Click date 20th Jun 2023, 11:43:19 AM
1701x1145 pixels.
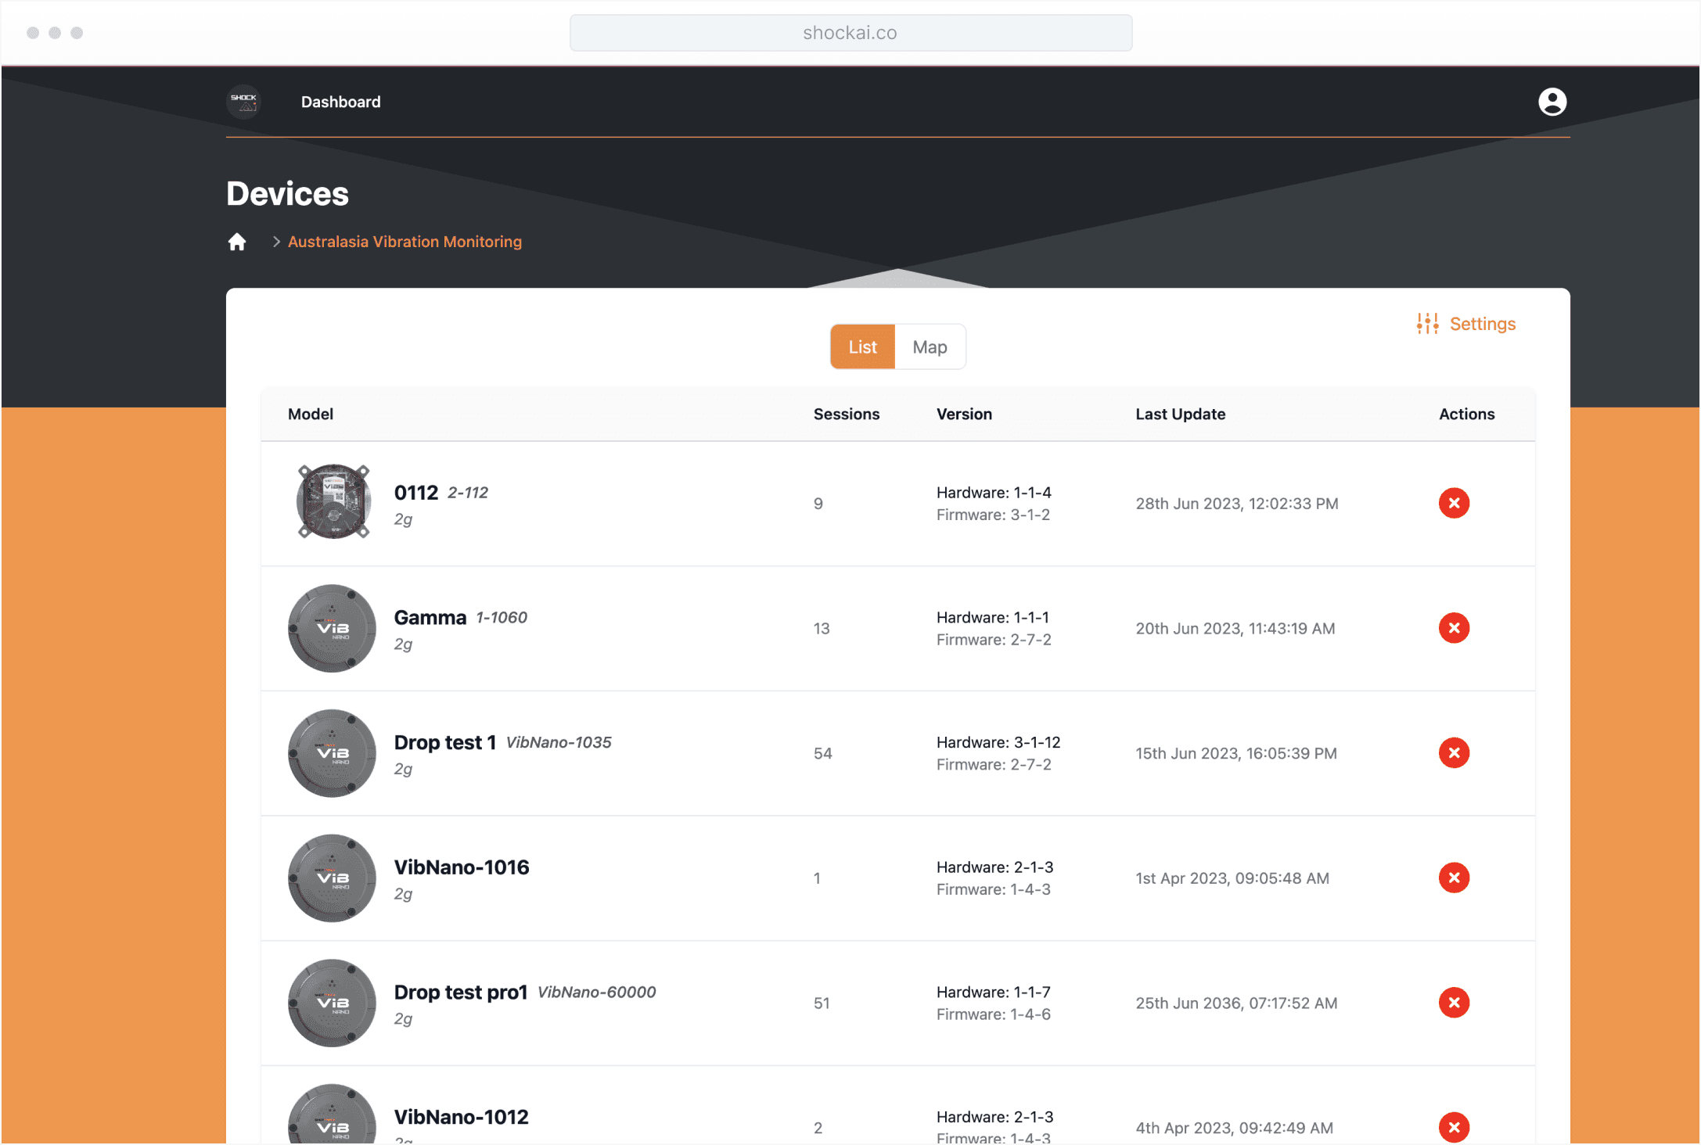coord(1235,628)
